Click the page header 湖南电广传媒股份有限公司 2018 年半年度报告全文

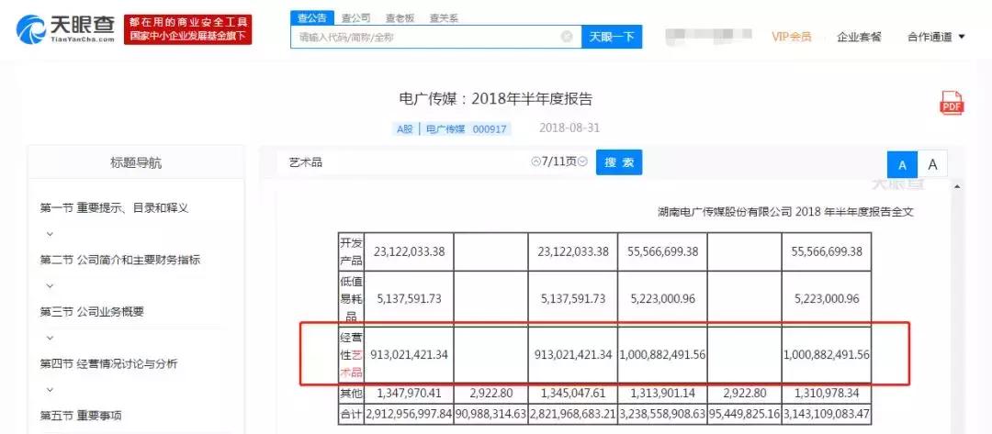point(785,212)
